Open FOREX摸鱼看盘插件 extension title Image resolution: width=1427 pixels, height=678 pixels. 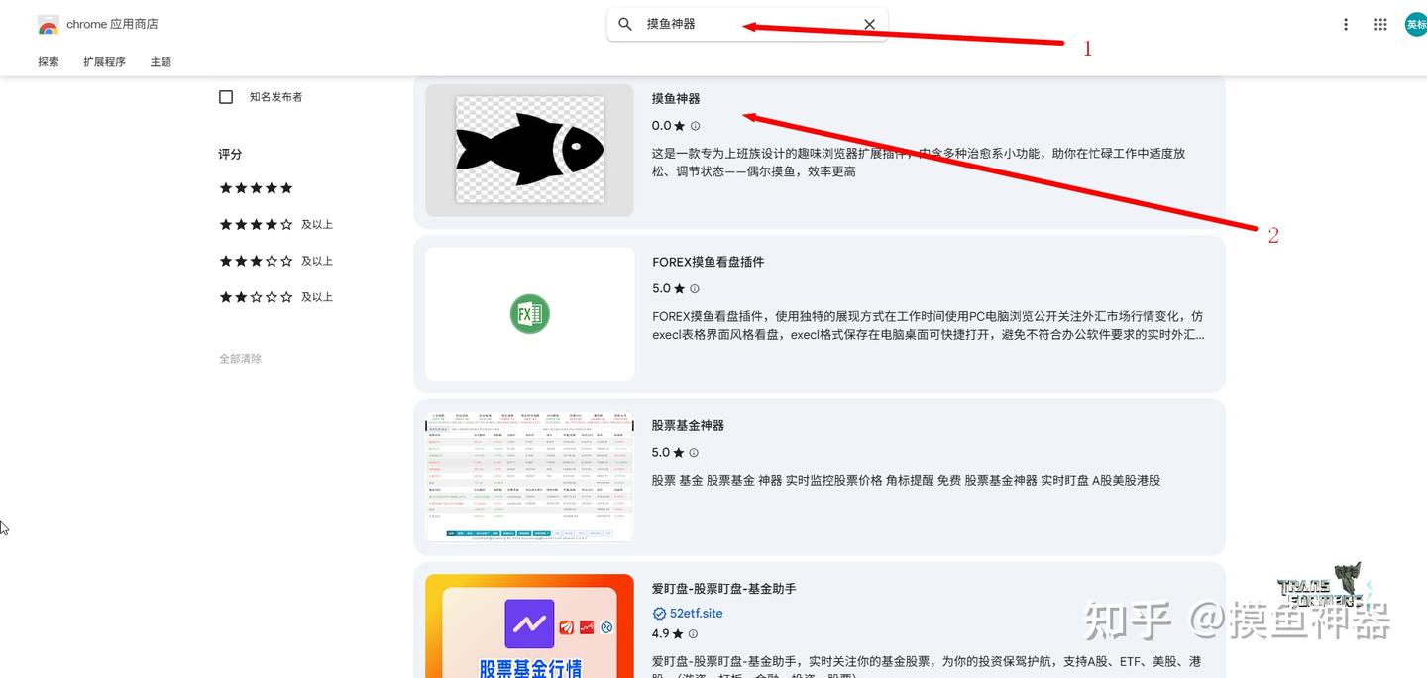709,262
